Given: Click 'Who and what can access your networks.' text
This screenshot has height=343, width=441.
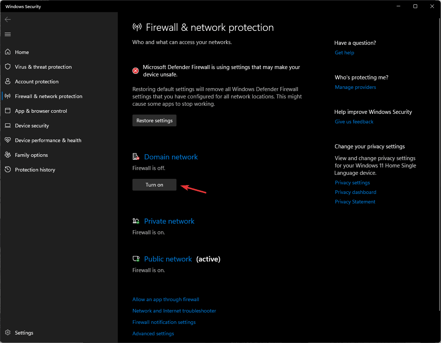Looking at the screenshot, I should [x=182, y=42].
